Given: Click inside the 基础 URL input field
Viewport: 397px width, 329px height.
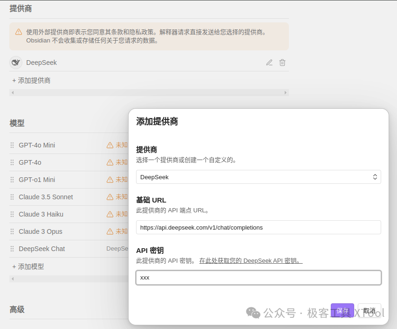Looking at the screenshot, I should (x=258, y=227).
